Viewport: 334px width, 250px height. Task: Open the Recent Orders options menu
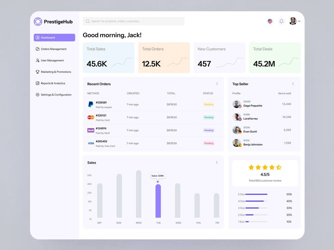coord(217,84)
